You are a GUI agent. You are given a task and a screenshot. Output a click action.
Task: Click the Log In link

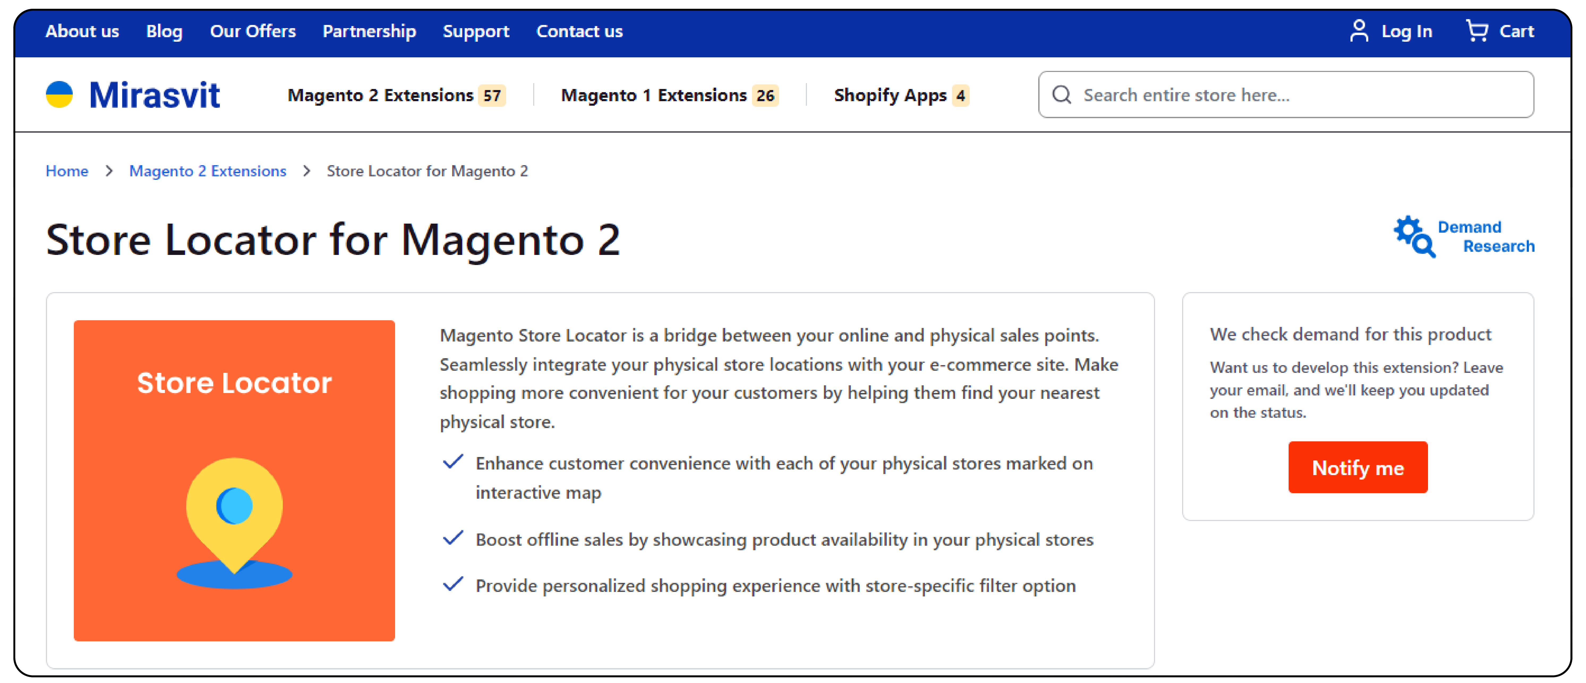tap(1407, 31)
